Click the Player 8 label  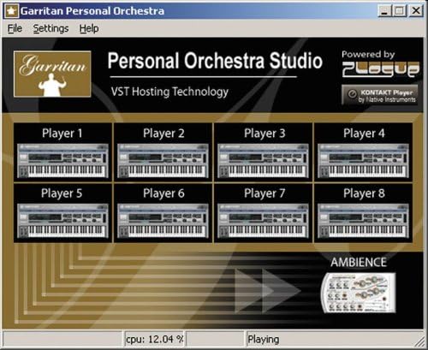(x=364, y=193)
